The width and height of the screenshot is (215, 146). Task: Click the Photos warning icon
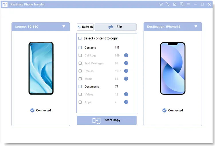(x=126, y=71)
